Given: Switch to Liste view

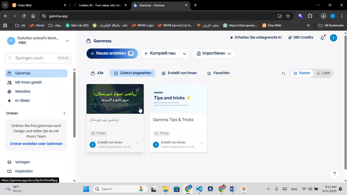Looking at the screenshot, I should click(323, 73).
